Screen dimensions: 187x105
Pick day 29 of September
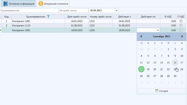pos(168,76)
